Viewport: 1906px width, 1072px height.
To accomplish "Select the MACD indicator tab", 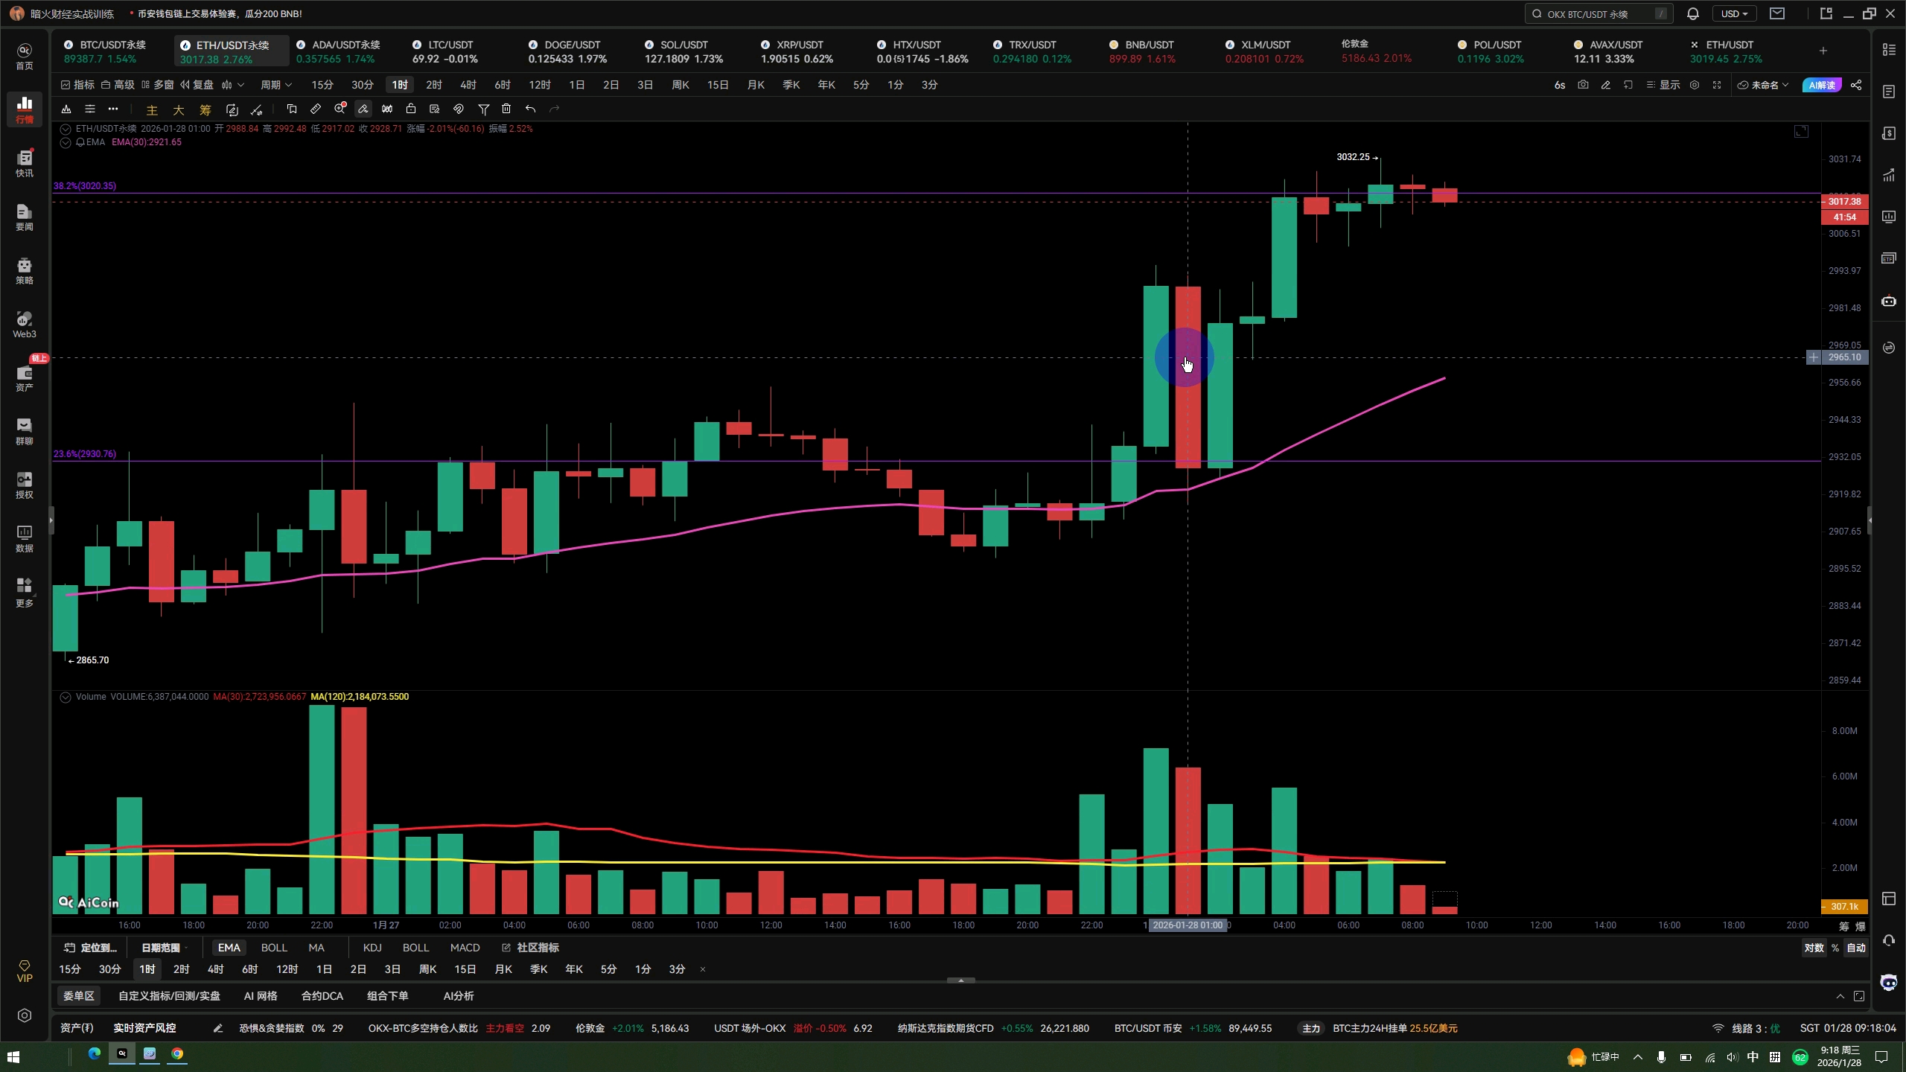I will [x=465, y=948].
